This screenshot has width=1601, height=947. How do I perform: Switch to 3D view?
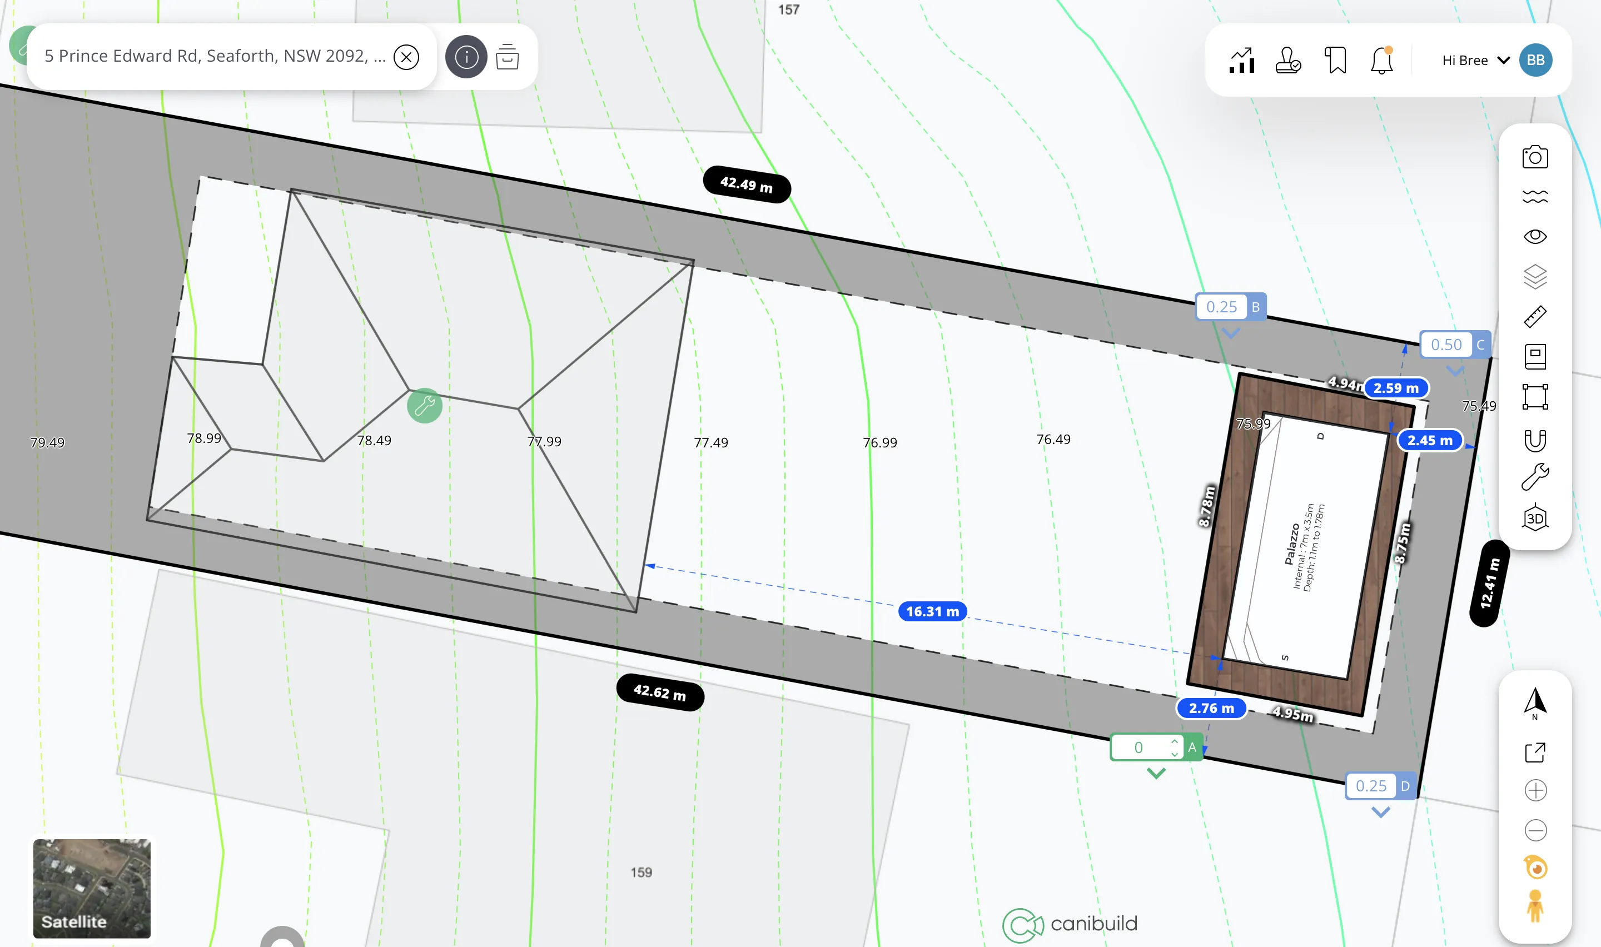[x=1535, y=518]
